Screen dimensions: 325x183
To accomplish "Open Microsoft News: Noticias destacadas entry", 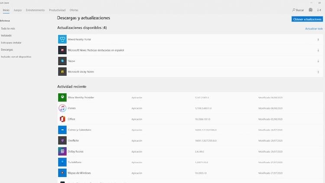I will (x=190, y=50).
